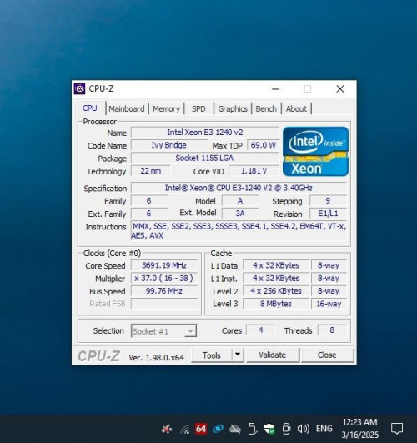Click the Multiplier value x 37.0
417x443 pixels.
[x=164, y=278]
